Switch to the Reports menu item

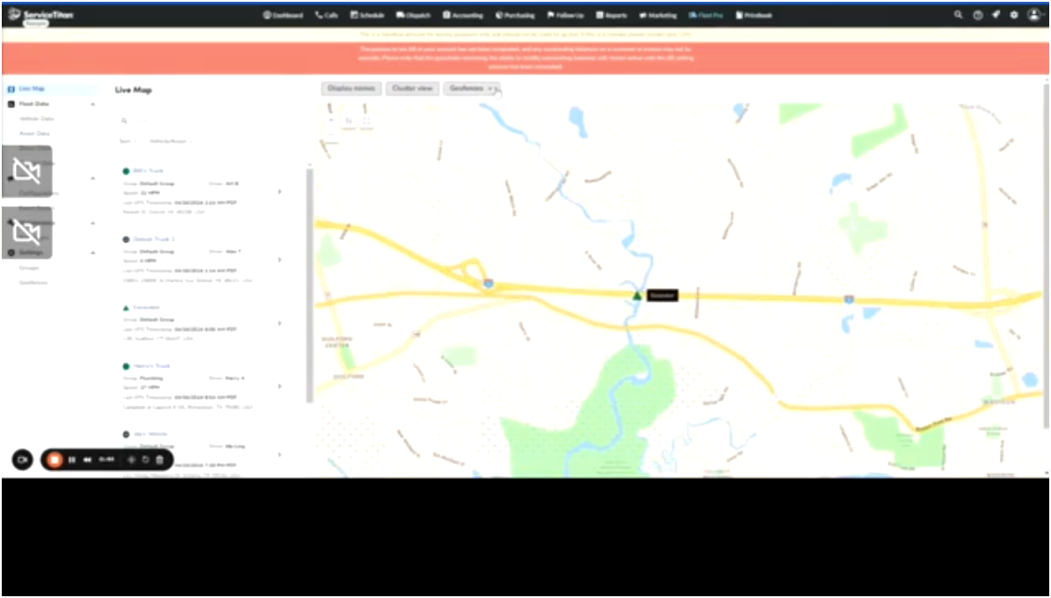pos(612,15)
